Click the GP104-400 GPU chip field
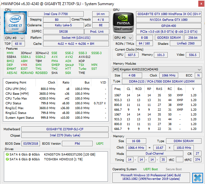Screen dimensions: 205x184 (x=169, y=26)
